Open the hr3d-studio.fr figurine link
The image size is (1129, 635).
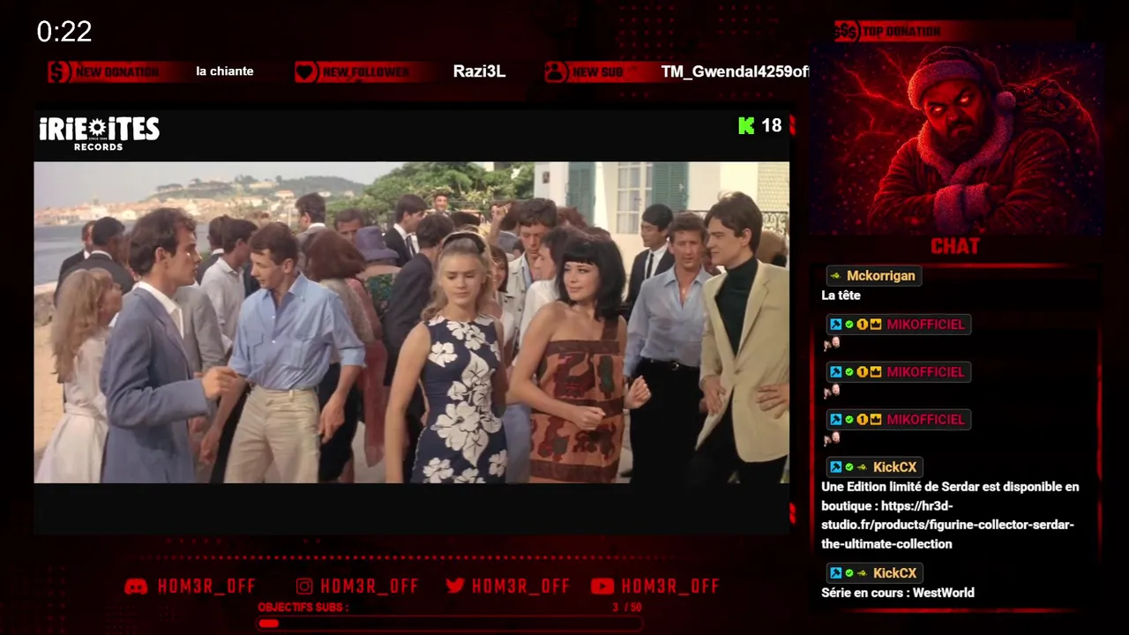point(947,525)
